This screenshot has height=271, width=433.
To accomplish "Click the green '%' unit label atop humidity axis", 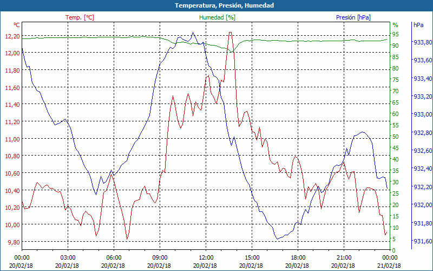I will (396, 25).
